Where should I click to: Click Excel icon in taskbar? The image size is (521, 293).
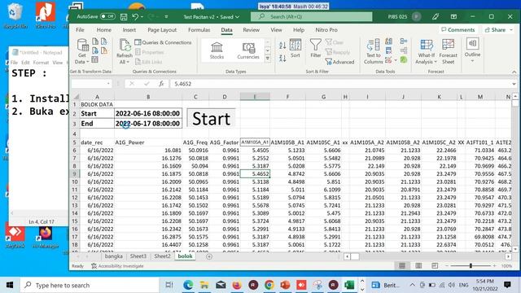[349, 285]
